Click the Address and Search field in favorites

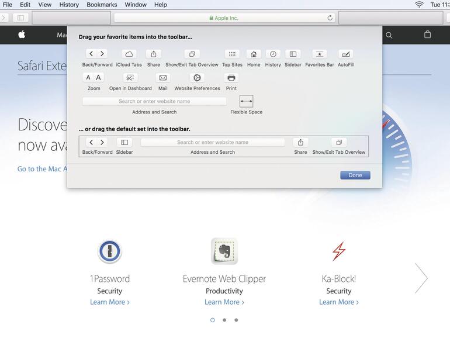(154, 101)
